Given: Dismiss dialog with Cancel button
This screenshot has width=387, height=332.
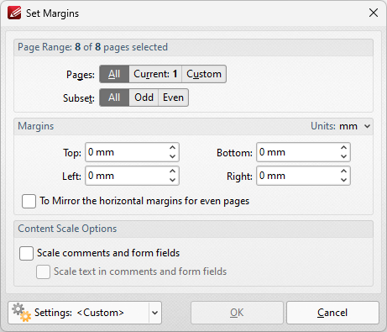Looking at the screenshot, I should click(x=332, y=313).
